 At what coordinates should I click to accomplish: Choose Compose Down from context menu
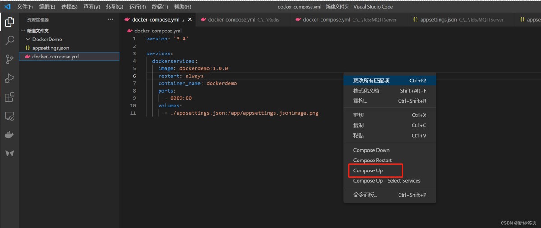(x=371, y=150)
